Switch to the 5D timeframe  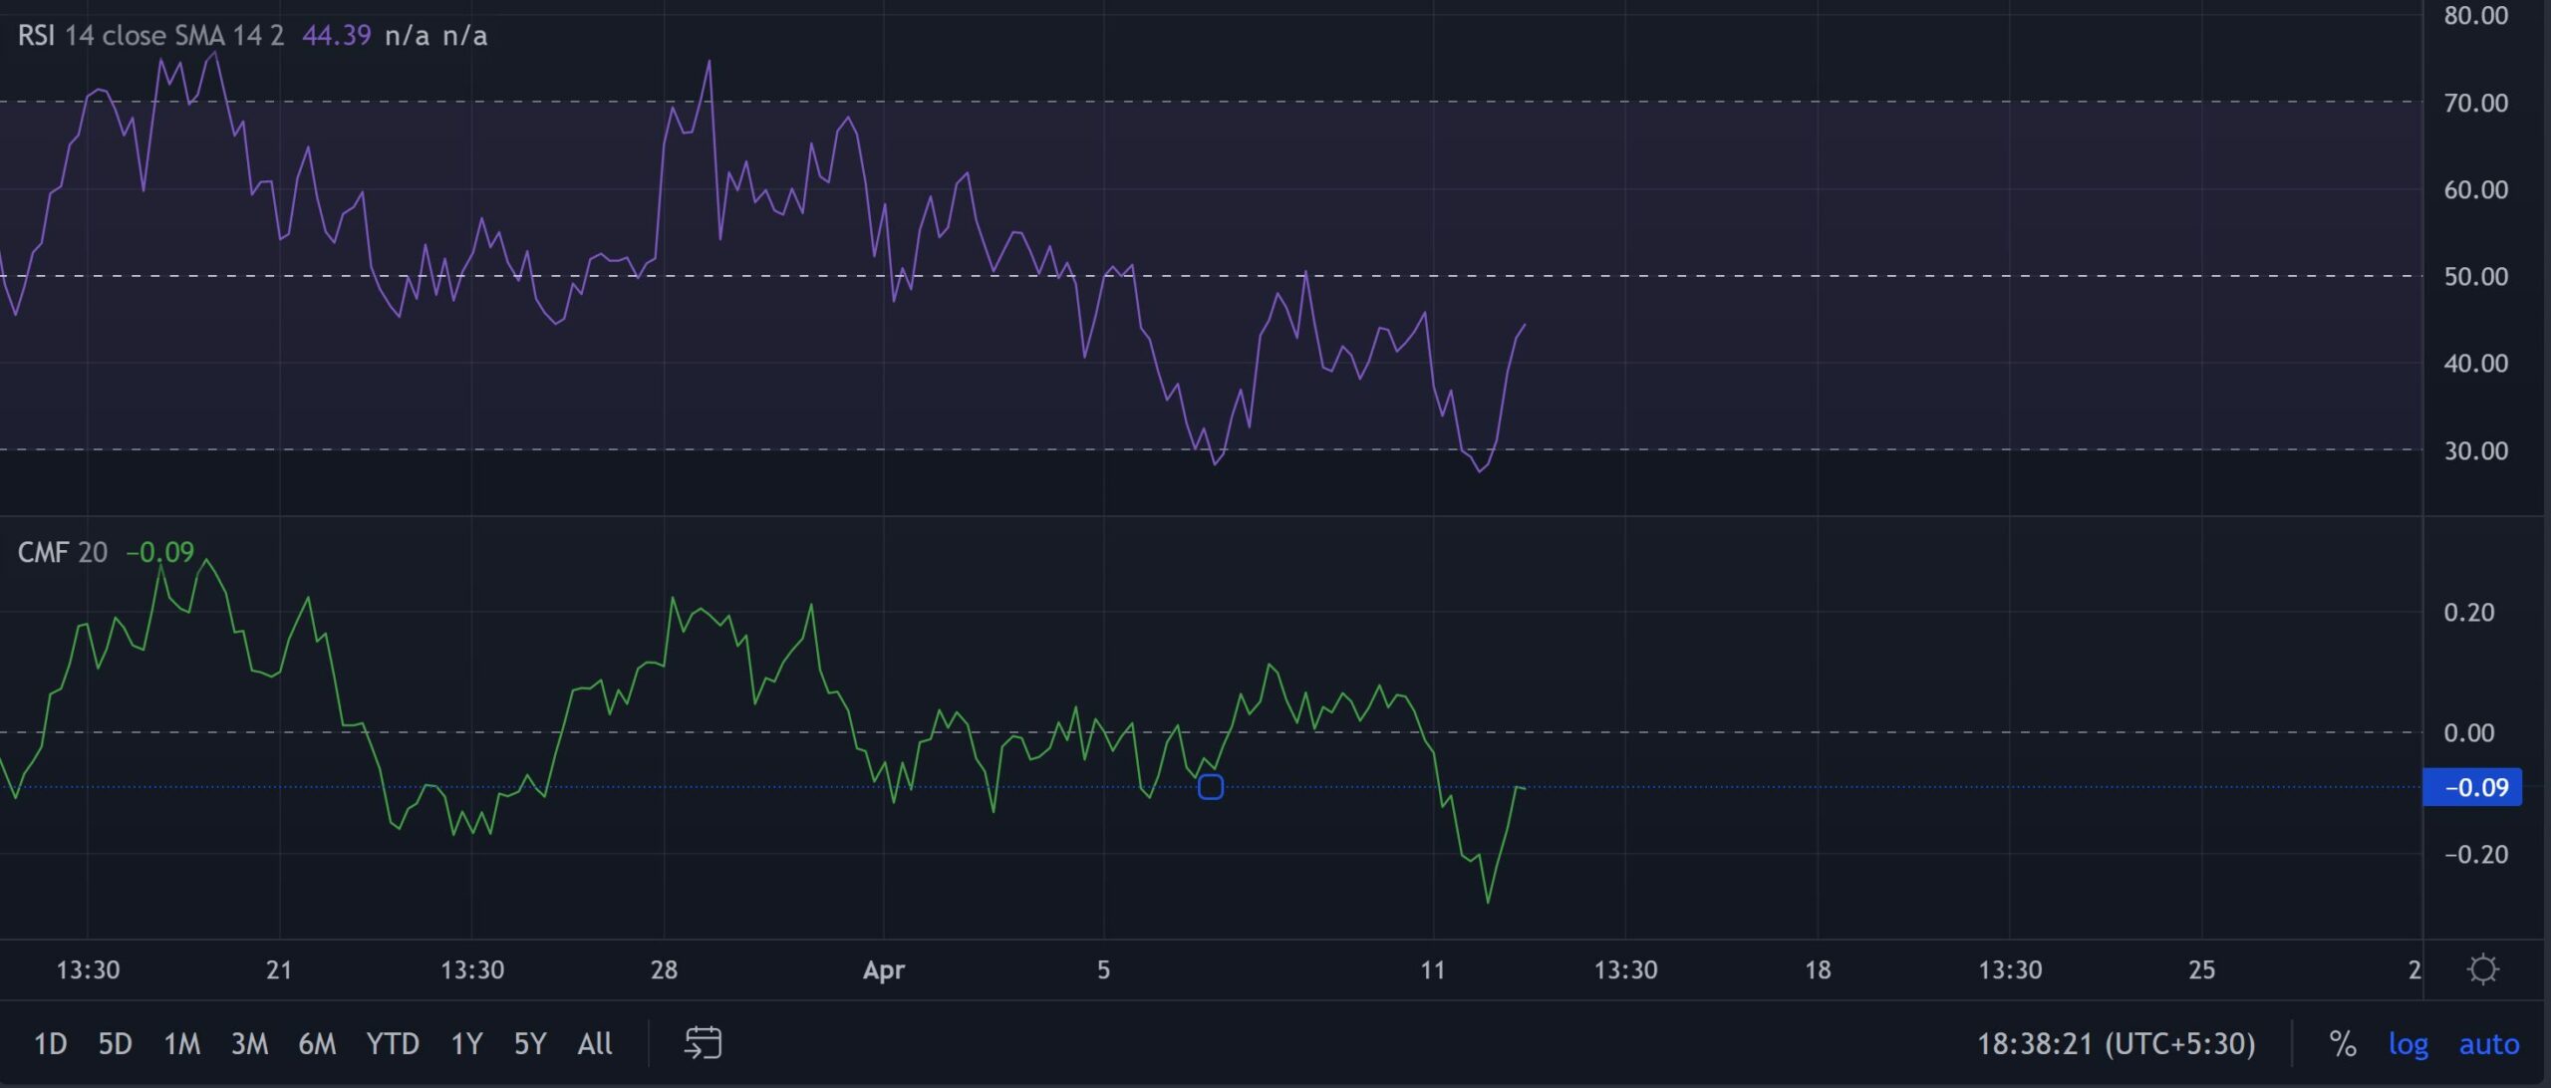point(117,1044)
